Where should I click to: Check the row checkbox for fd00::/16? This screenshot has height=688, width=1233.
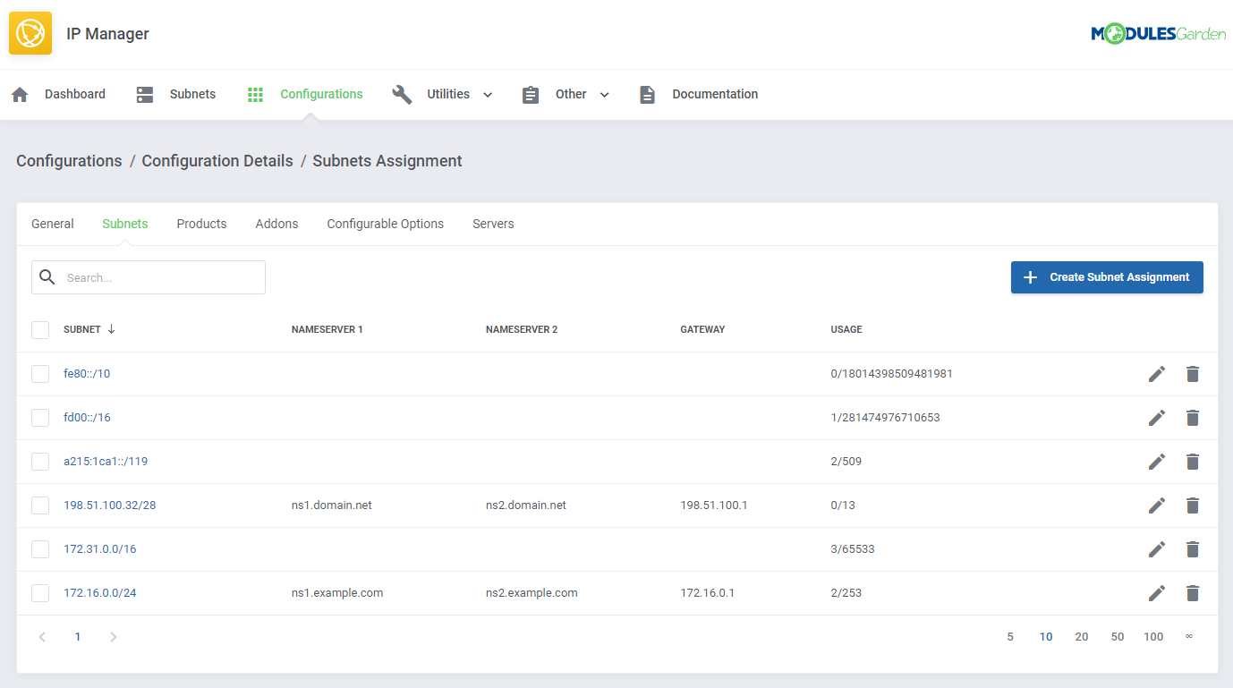[39, 417]
